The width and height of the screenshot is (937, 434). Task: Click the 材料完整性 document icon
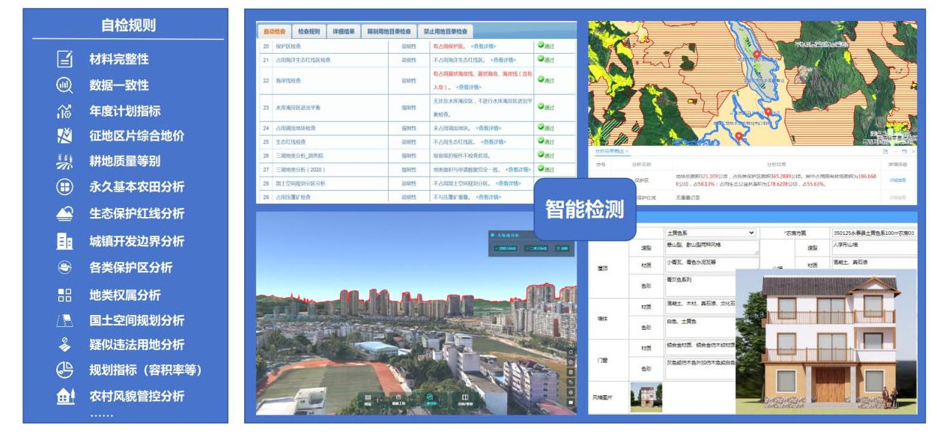(x=65, y=59)
